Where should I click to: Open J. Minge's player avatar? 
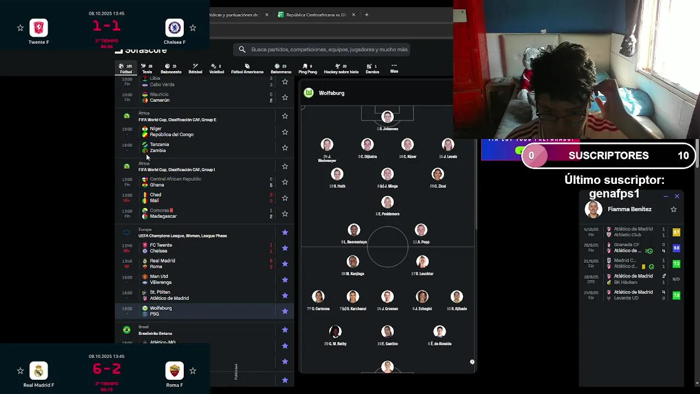pyautogui.click(x=387, y=174)
